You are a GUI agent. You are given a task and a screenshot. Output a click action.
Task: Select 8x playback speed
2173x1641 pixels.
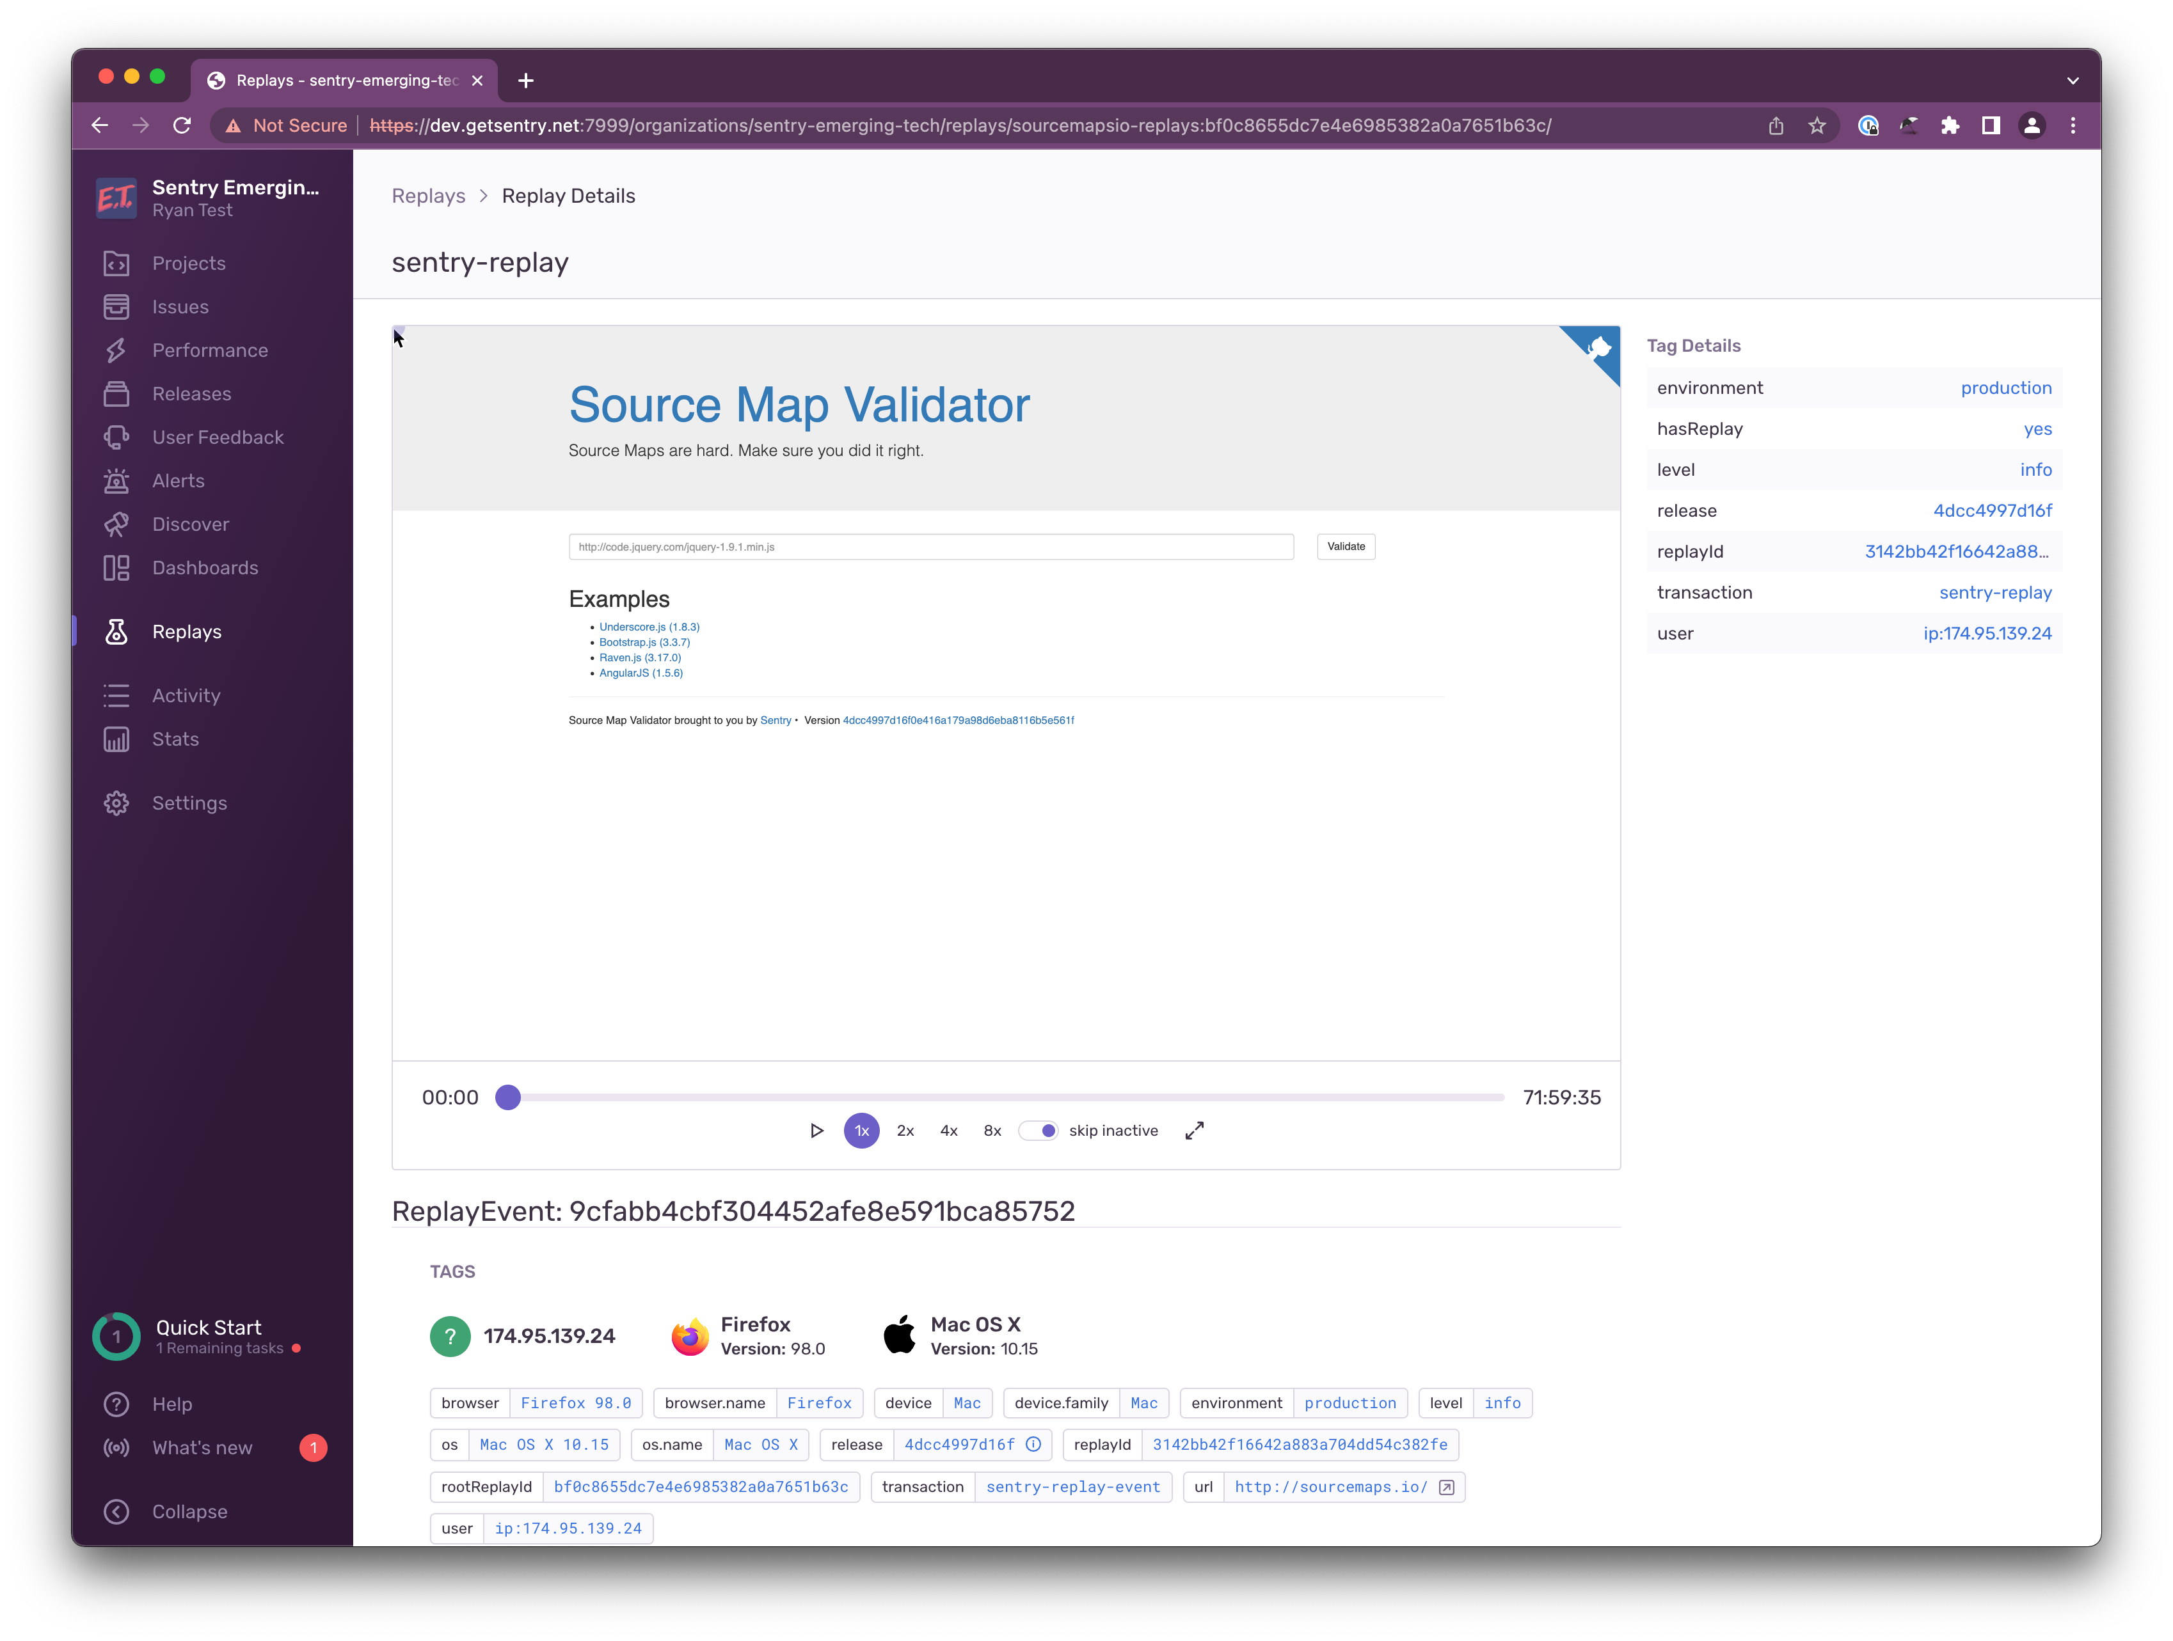click(x=992, y=1130)
